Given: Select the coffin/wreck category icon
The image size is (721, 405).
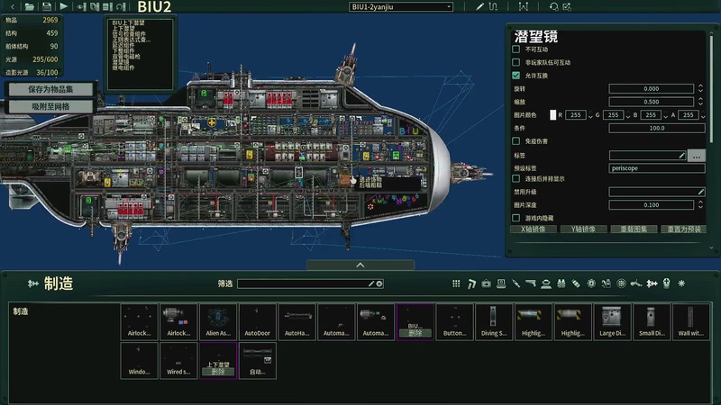Looking at the screenshot, I should (666, 283).
